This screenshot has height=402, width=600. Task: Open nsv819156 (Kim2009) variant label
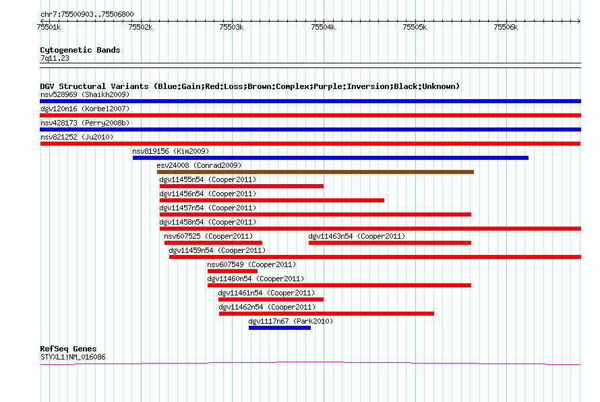[x=171, y=151]
